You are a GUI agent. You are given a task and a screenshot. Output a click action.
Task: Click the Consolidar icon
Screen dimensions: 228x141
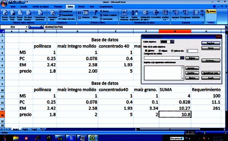[x=156, y=14]
